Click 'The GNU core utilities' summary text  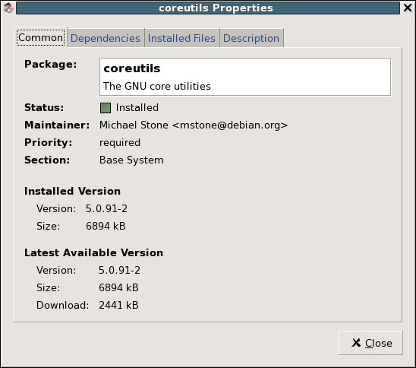(x=157, y=87)
